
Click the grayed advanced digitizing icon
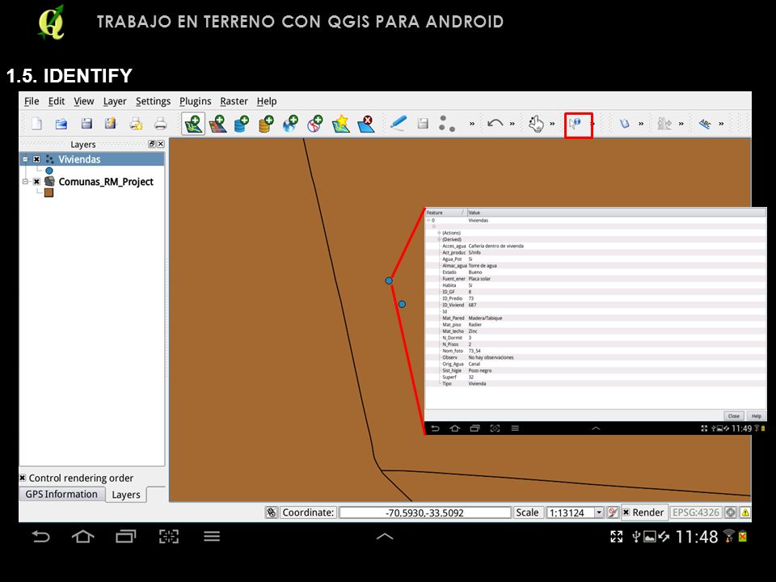click(664, 123)
